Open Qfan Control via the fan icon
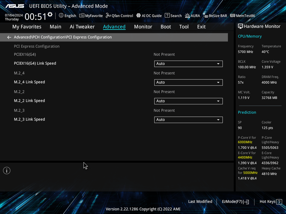286x214 pixels. (108, 16)
